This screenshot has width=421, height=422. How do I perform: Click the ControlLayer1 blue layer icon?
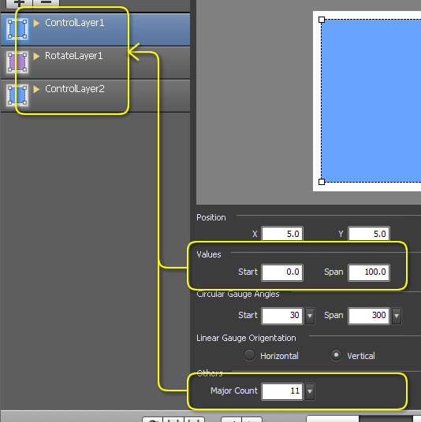pyautogui.click(x=17, y=29)
